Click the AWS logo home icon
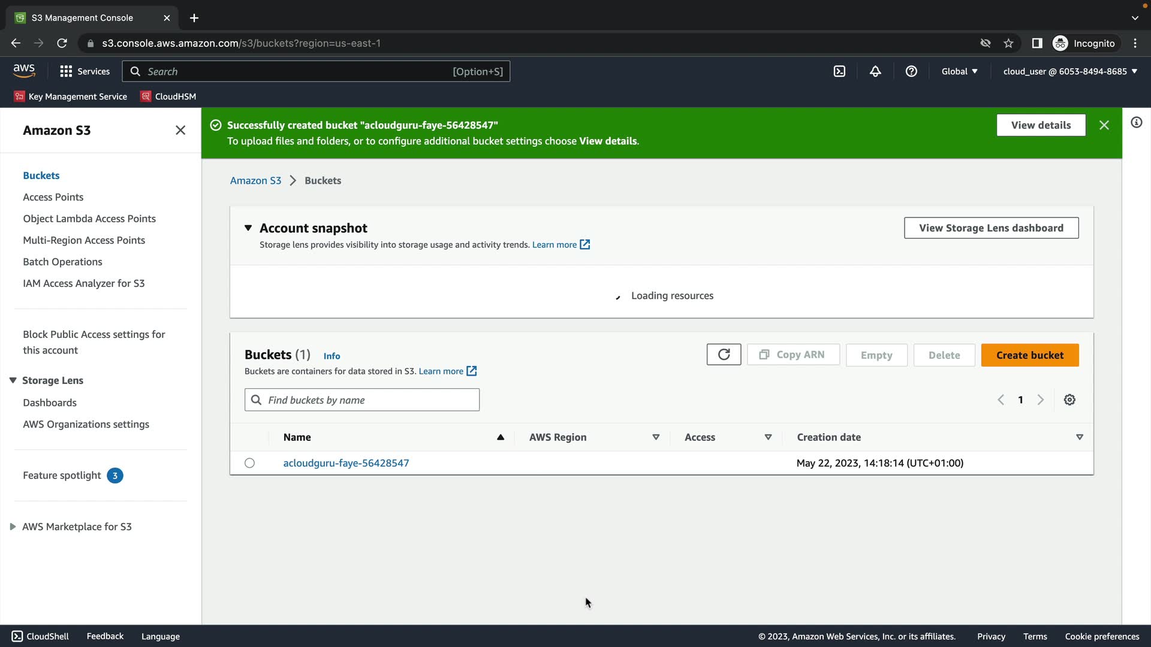The image size is (1151, 647). 24,71
